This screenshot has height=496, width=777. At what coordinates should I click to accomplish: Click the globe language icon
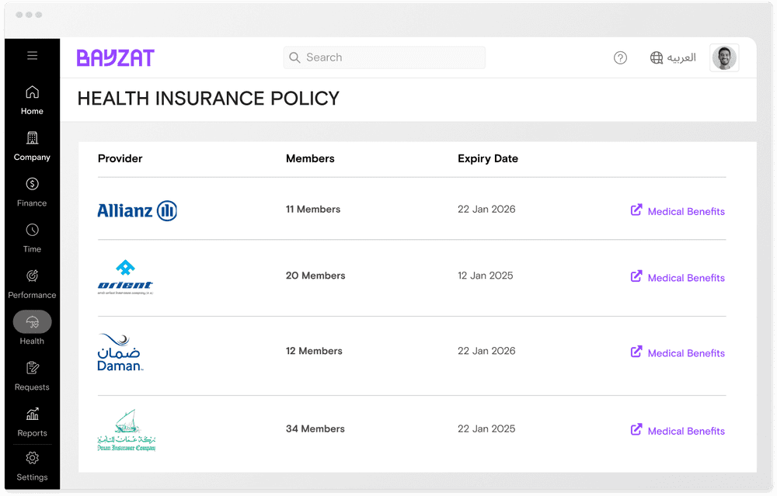pyautogui.click(x=656, y=58)
